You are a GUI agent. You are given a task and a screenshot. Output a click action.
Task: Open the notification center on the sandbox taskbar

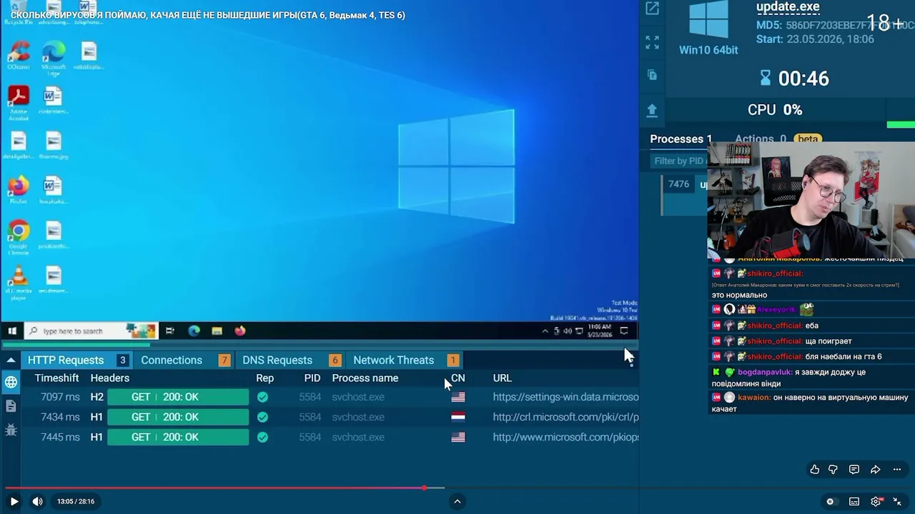click(x=624, y=331)
